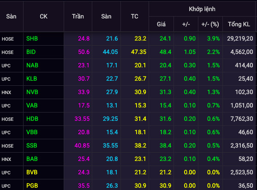Sort by Giá column header
The width and height of the screenshot is (257, 190).
[x=161, y=24]
